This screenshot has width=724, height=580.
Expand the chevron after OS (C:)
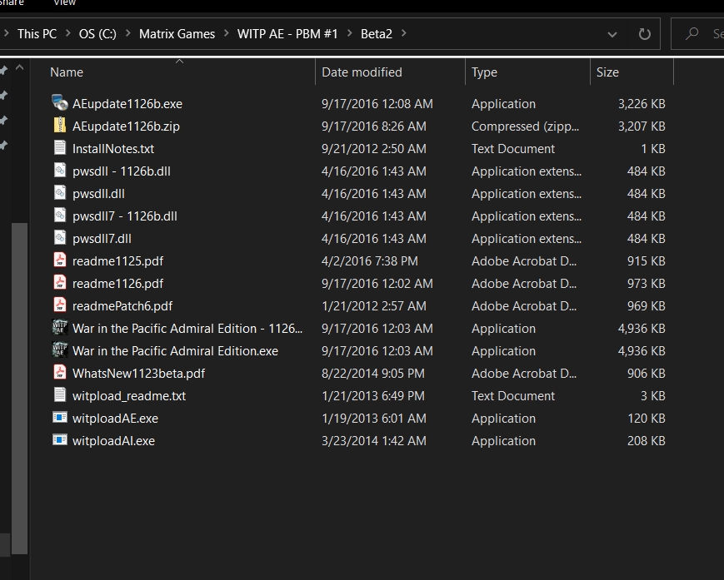coord(128,33)
